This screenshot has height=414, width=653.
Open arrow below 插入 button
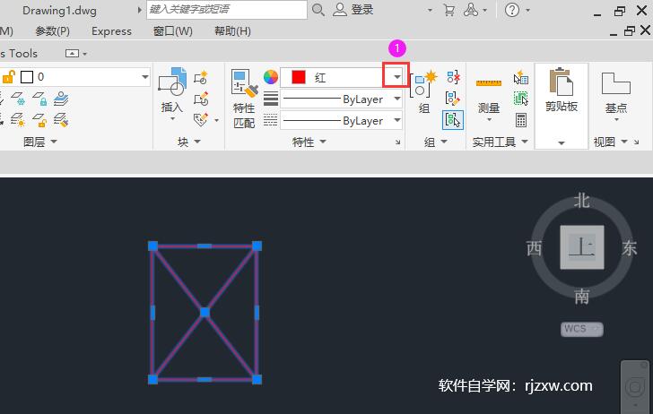click(172, 119)
